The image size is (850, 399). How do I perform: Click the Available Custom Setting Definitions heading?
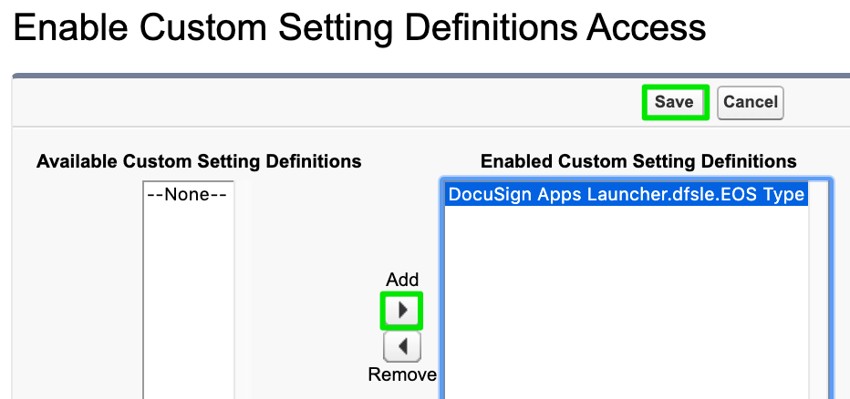[199, 161]
